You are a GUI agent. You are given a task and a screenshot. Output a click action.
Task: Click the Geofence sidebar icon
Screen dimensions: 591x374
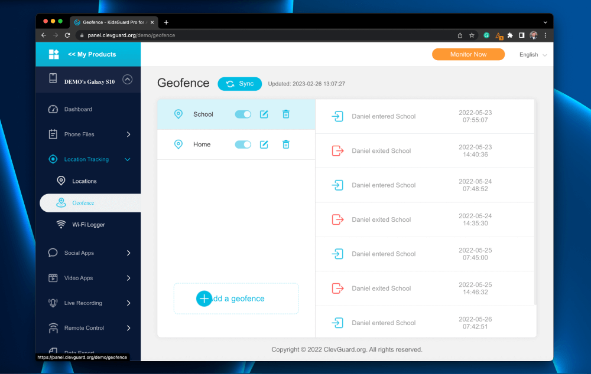[61, 203]
